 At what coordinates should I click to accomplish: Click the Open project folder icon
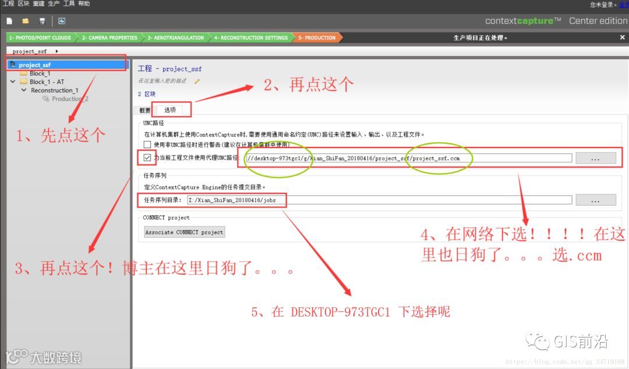[x=26, y=21]
